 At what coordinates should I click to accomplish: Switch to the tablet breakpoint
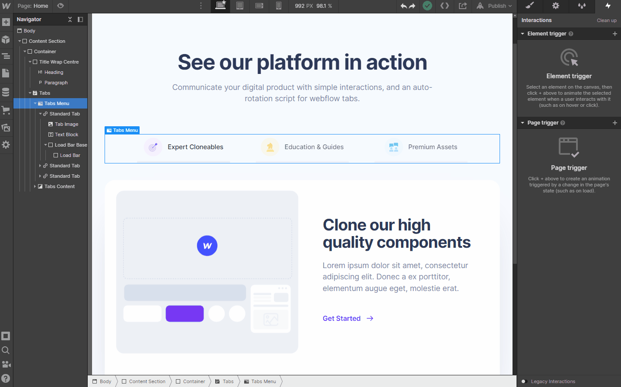(x=240, y=6)
